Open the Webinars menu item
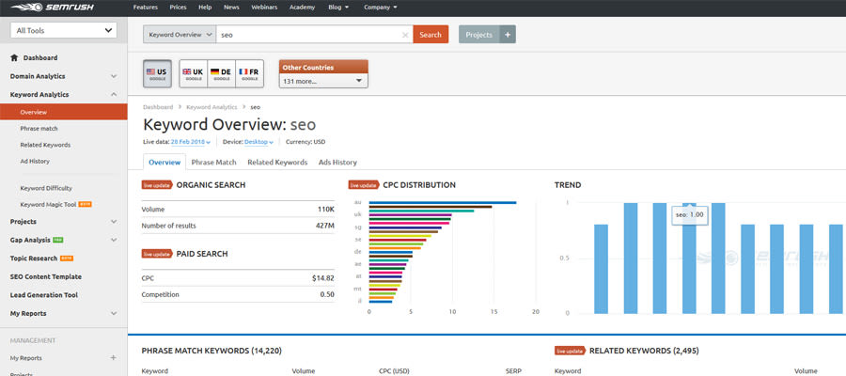Screen dimensions: 846x376 coord(264,8)
